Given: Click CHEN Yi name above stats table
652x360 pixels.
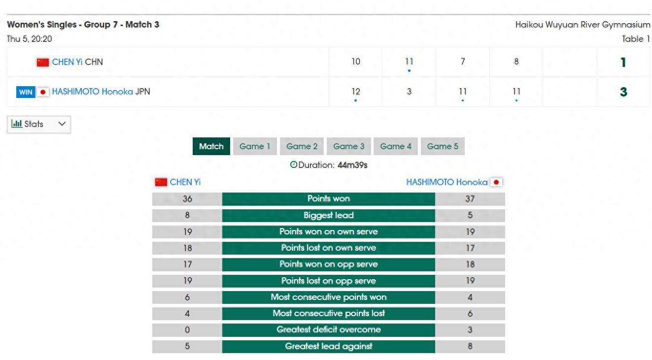Looking at the screenshot, I should click(x=185, y=182).
